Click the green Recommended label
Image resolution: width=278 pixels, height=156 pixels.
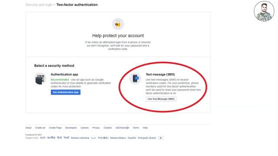tap(60, 80)
